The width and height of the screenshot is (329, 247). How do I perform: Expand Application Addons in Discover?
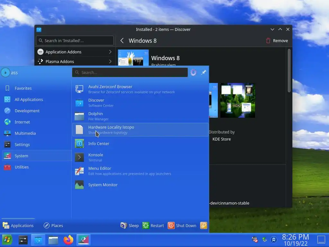[75, 52]
